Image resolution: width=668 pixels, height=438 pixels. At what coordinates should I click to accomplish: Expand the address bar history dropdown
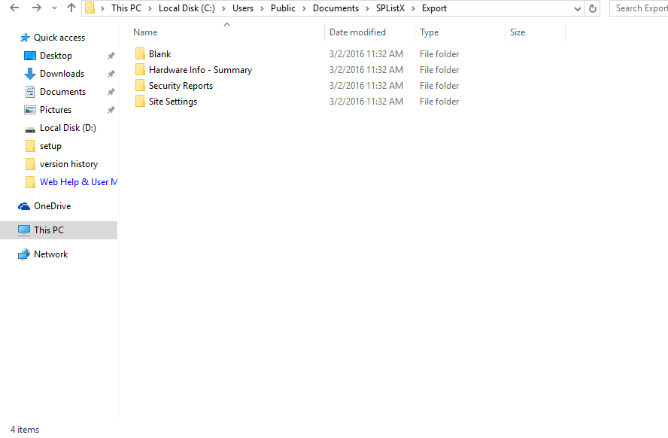point(577,8)
